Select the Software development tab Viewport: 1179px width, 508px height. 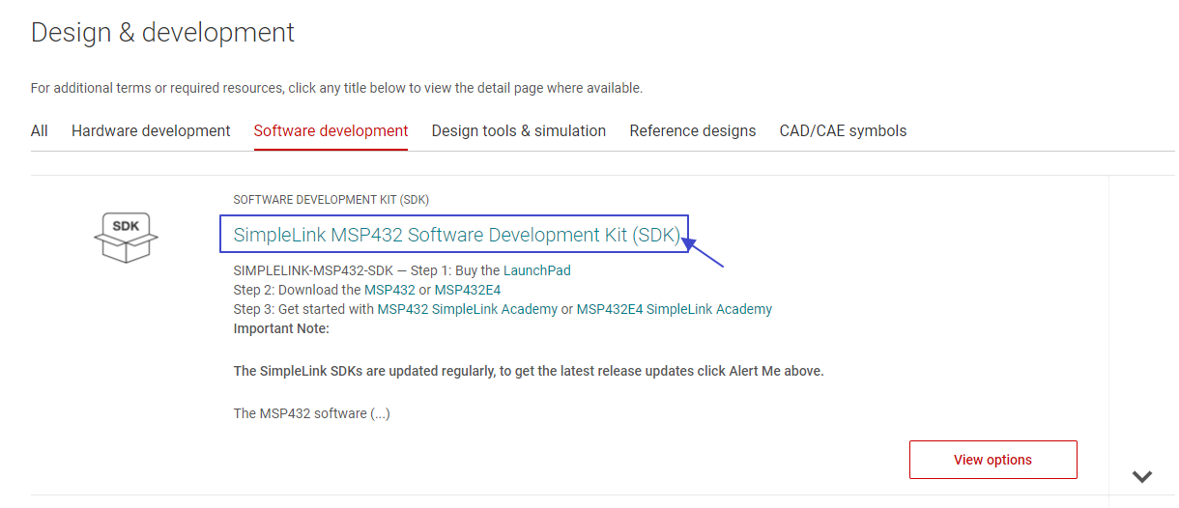[x=331, y=130]
